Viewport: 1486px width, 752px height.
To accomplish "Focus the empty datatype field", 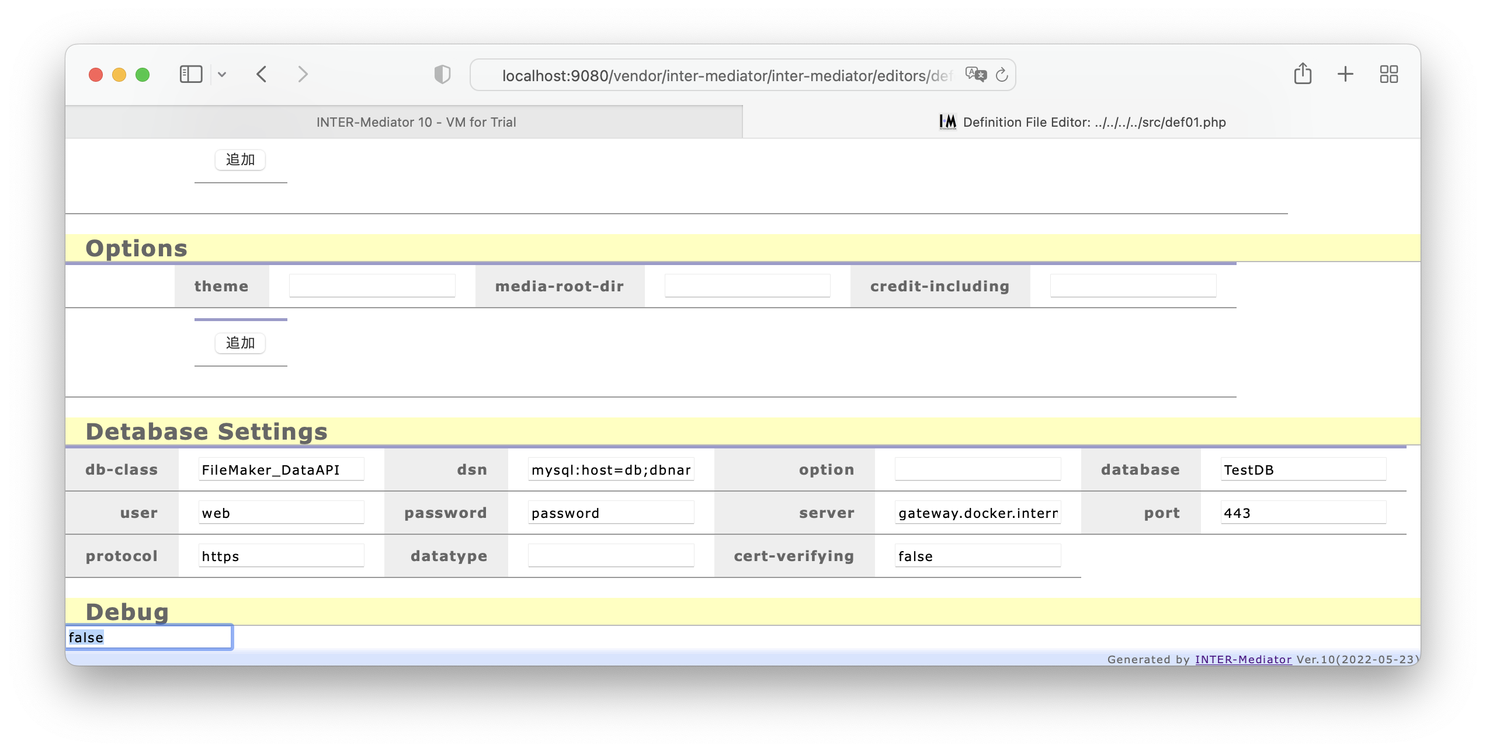I will coord(611,556).
